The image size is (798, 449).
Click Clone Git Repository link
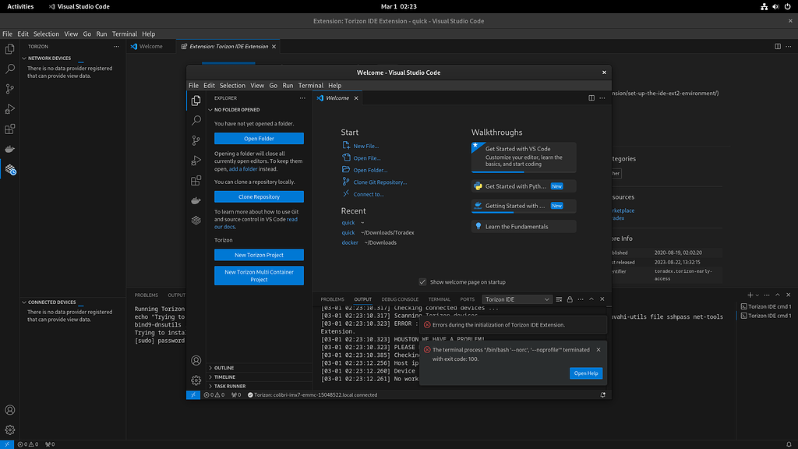(x=380, y=182)
